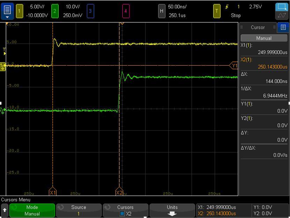Click the Cursor panel left grip handle
Viewport: 290px width, 218px height.
241,27
